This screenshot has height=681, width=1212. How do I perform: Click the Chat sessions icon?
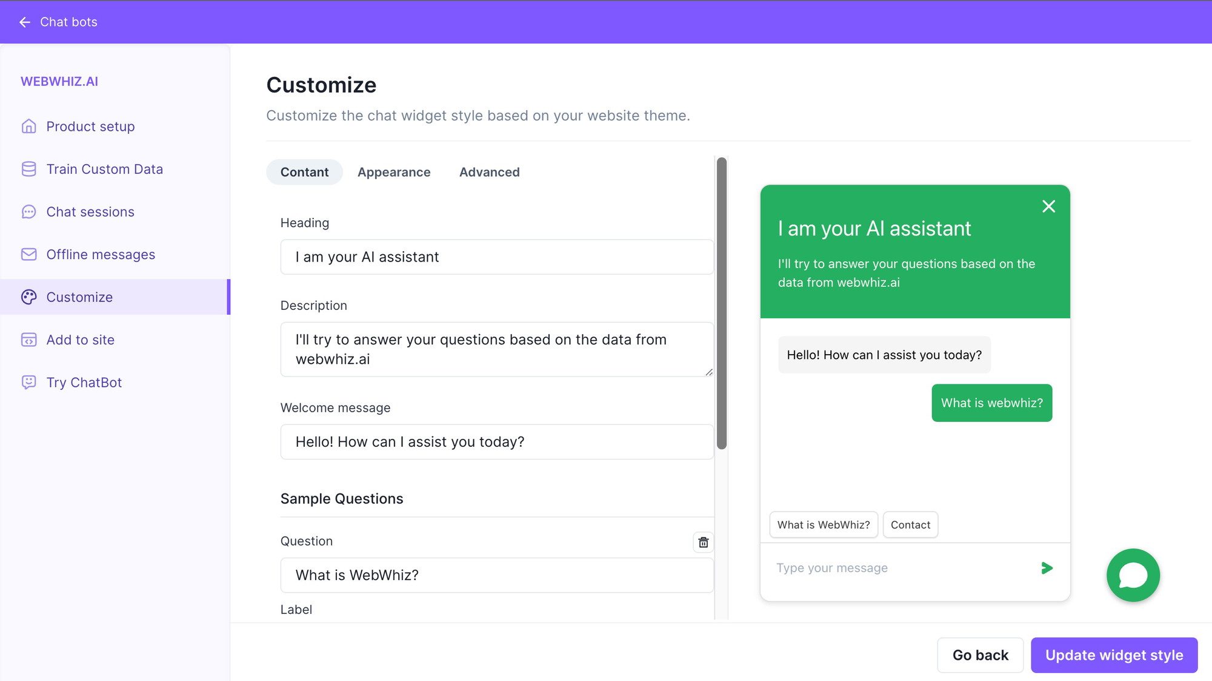[x=28, y=211]
